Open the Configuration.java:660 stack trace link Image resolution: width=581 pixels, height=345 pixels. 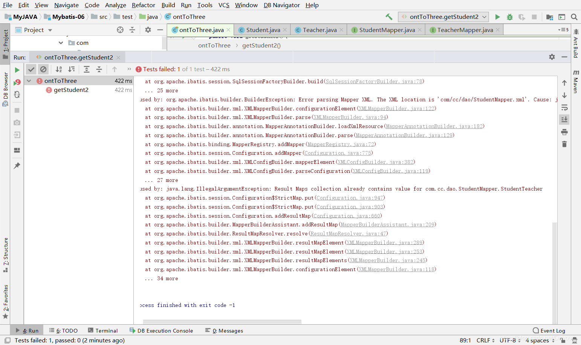pyautogui.click(x=347, y=216)
